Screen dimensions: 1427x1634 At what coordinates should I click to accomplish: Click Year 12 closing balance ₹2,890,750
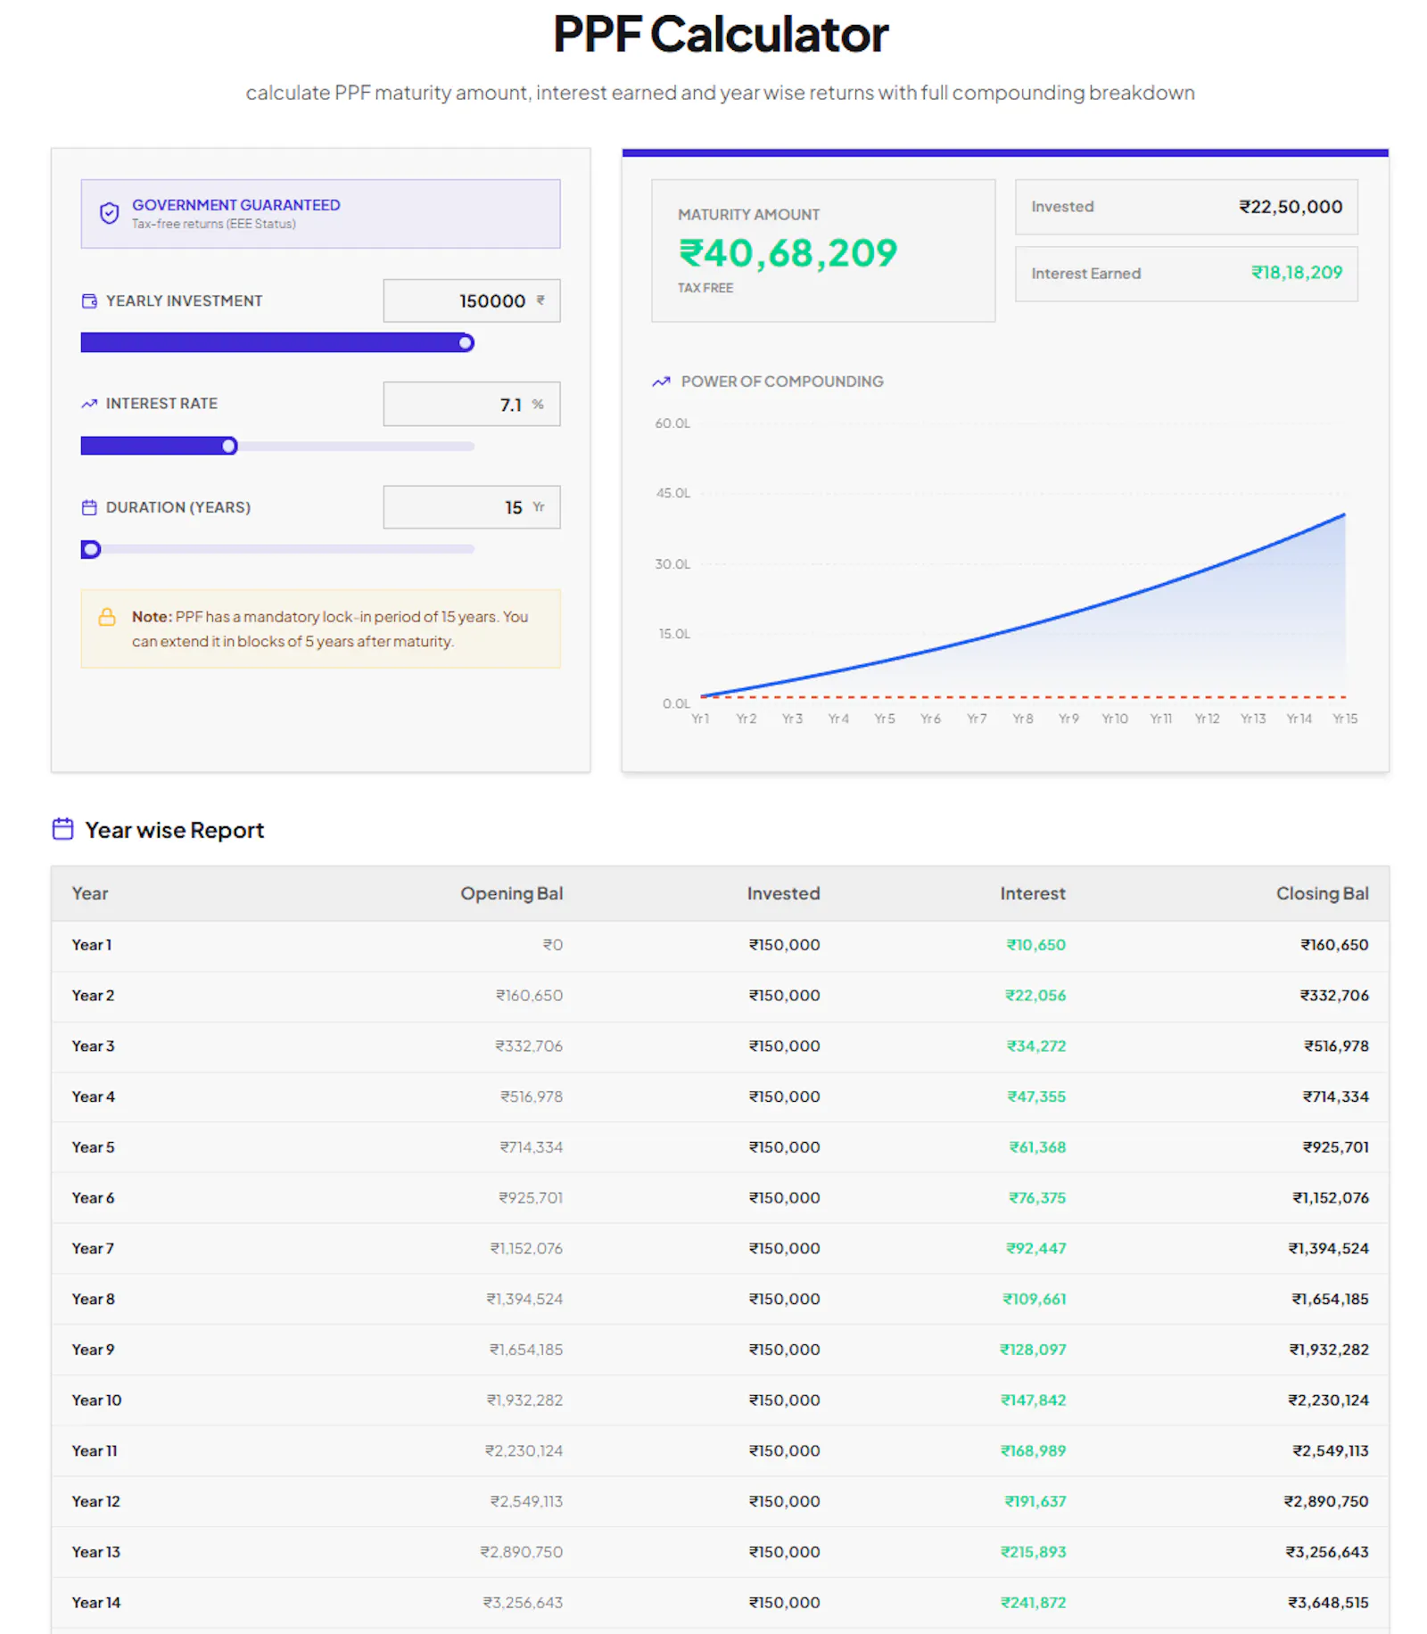[x=1326, y=1501]
